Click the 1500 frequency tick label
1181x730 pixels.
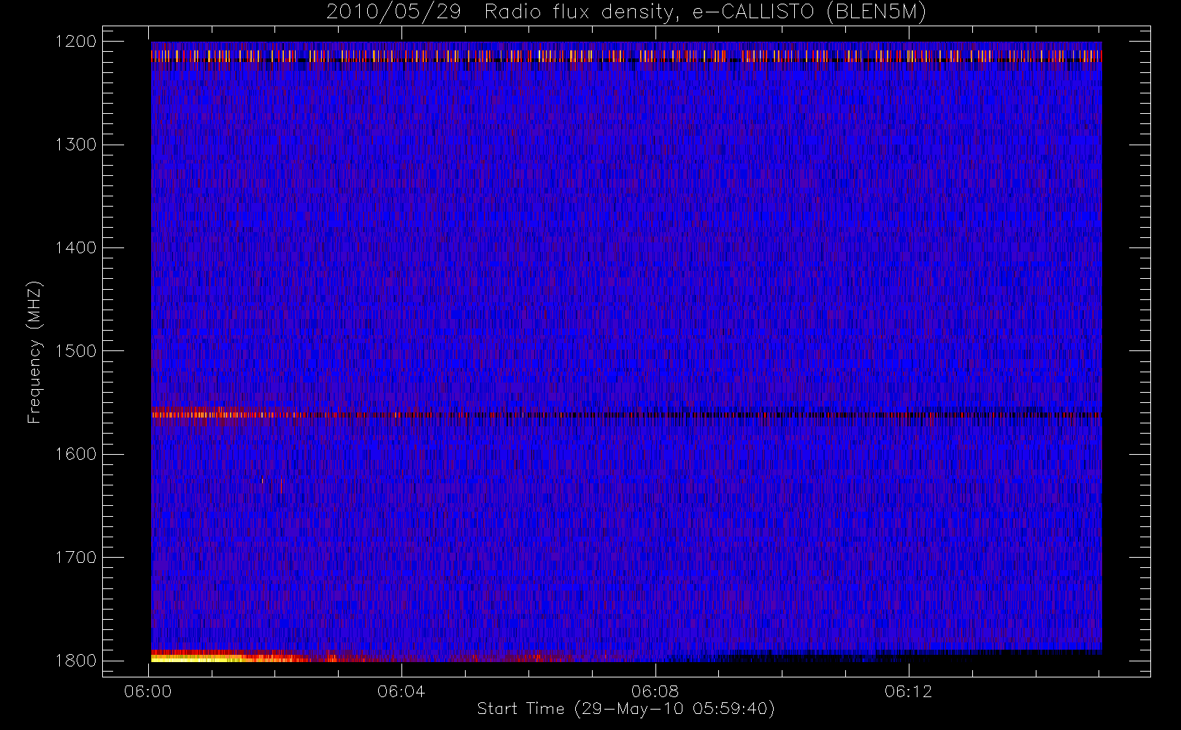76,351
